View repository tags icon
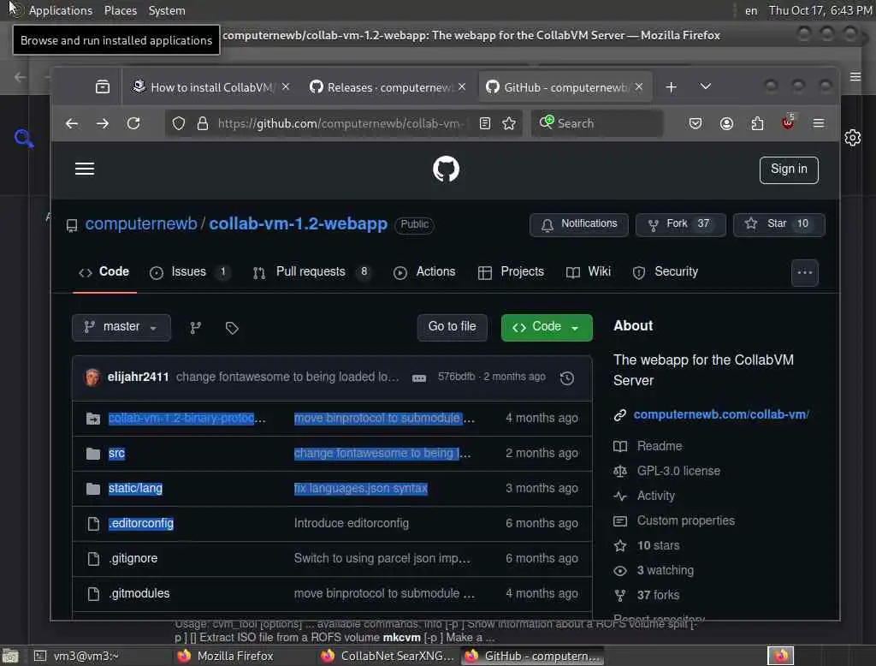Viewport: 876px width, 666px height. click(x=232, y=328)
